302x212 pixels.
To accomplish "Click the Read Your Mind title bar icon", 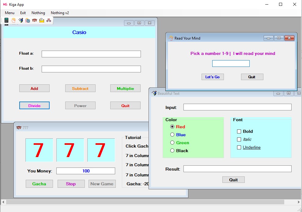I will pos(171,38).
